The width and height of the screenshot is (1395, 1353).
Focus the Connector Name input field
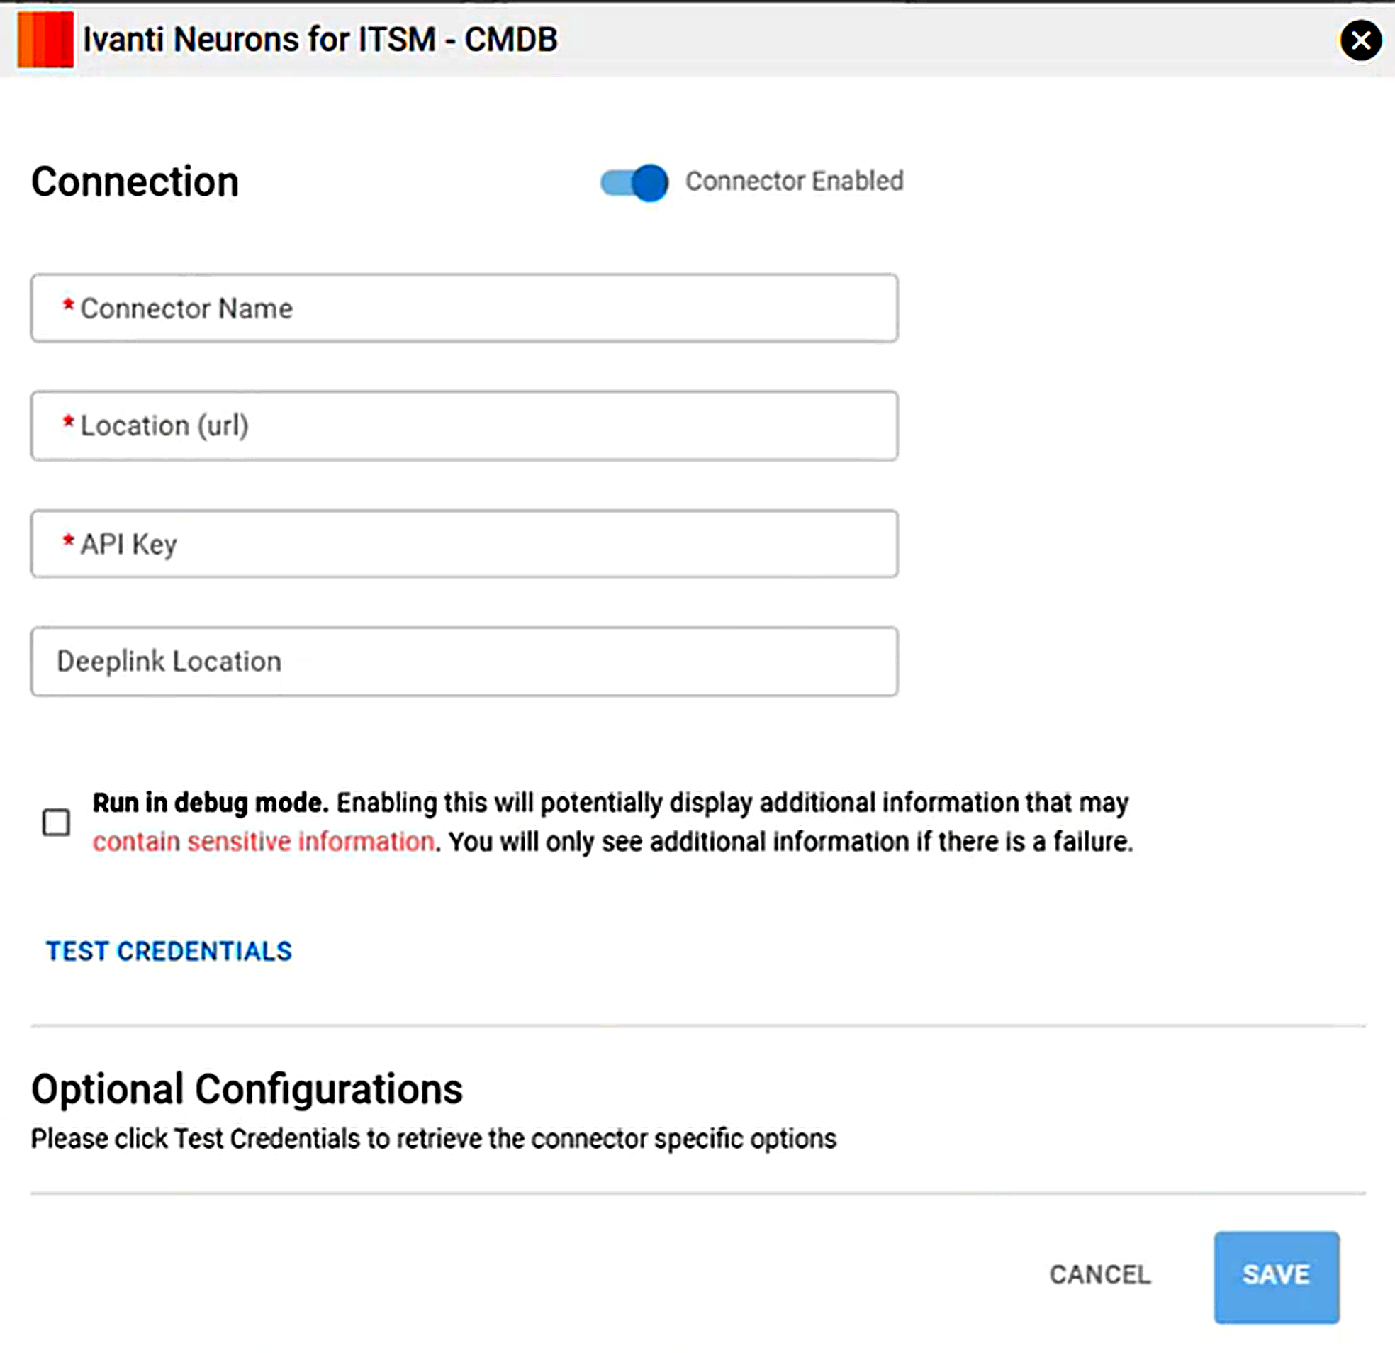pos(464,308)
